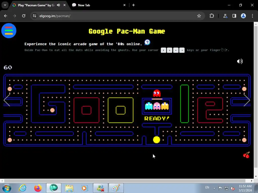Click the orange ghost in the pen

click(165, 106)
